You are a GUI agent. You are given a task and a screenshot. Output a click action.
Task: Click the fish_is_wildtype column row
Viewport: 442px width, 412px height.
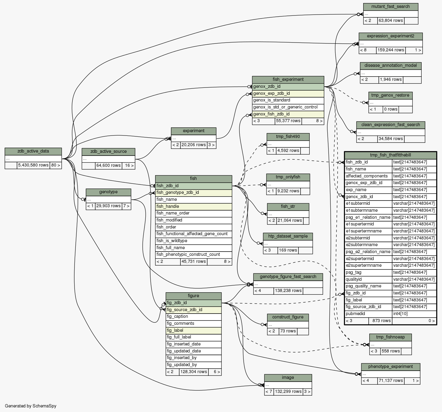coord(193,241)
